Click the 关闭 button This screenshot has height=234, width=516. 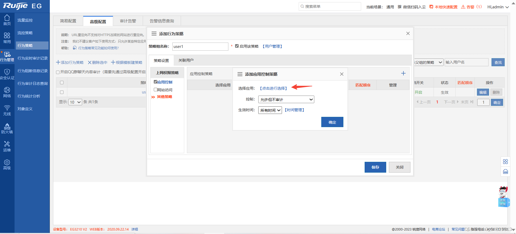399,167
